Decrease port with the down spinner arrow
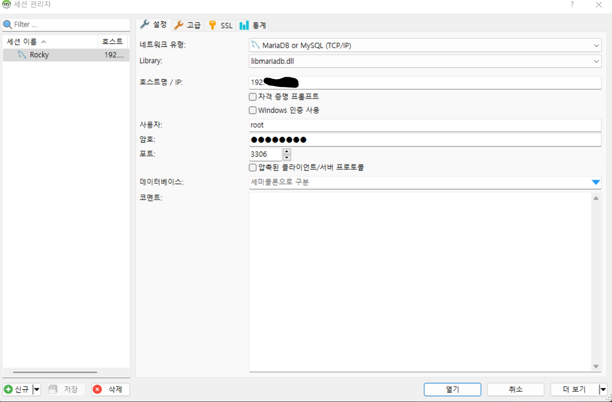The width and height of the screenshot is (612, 402). click(x=287, y=158)
